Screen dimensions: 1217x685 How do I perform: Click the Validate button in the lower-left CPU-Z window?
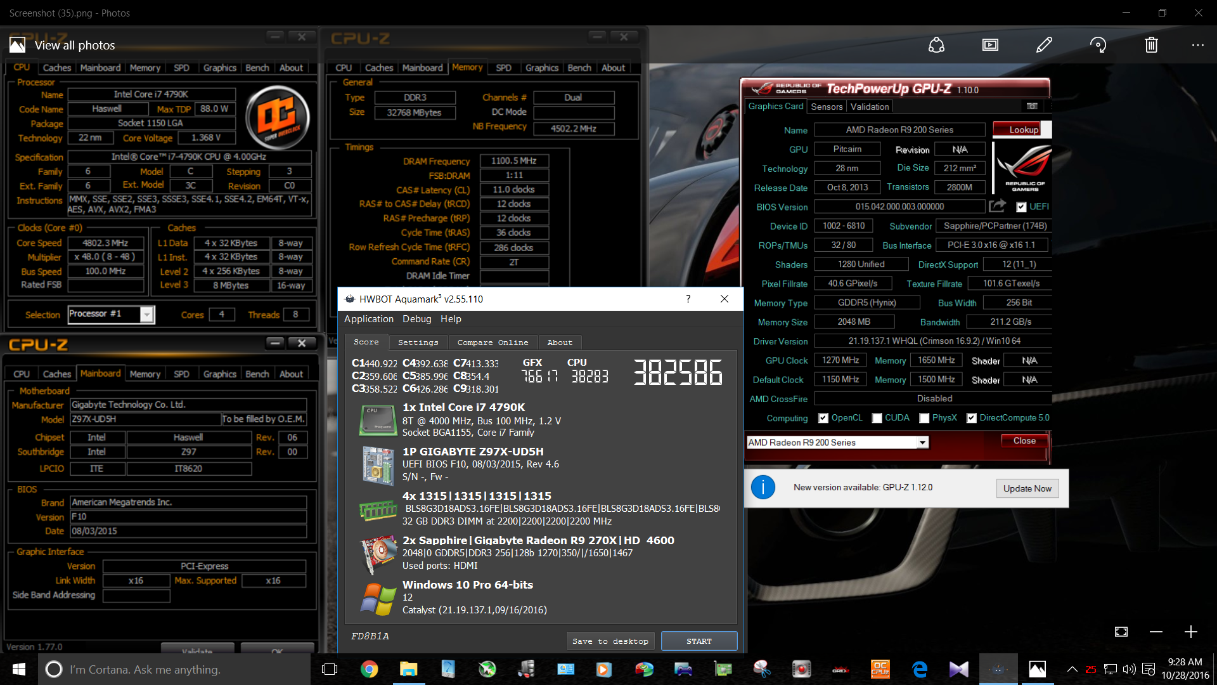[x=197, y=649]
